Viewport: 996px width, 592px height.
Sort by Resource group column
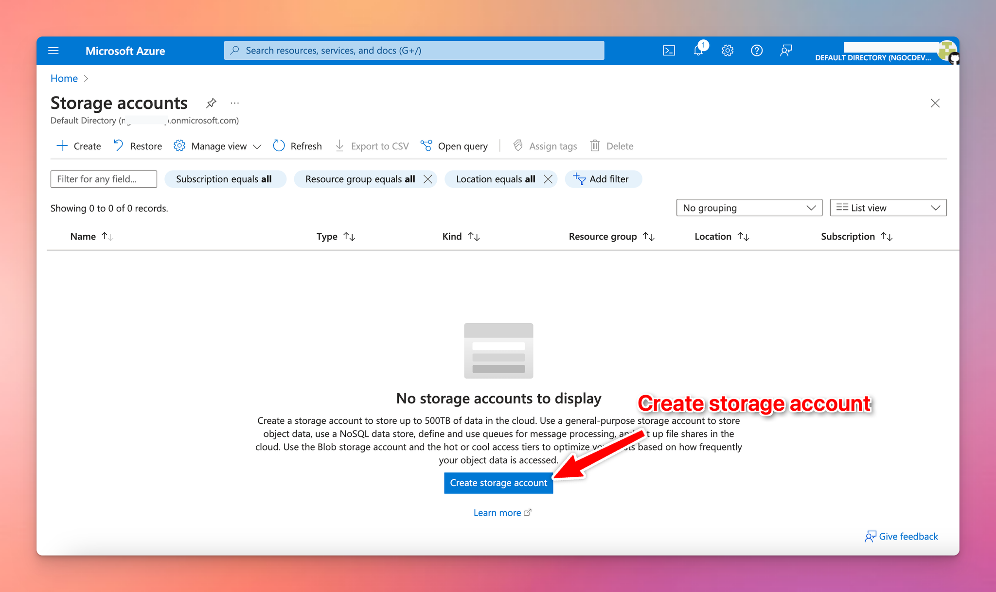click(x=612, y=236)
